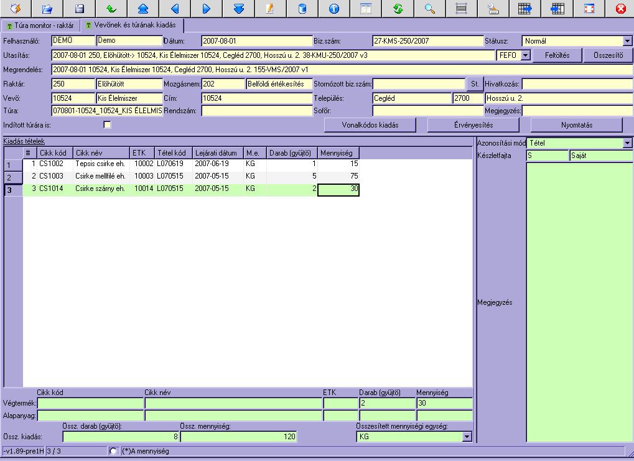This screenshot has width=634, height=461.
Task: Select the 'Vevőnek és túrának kiadás' tab
Action: pos(131,26)
